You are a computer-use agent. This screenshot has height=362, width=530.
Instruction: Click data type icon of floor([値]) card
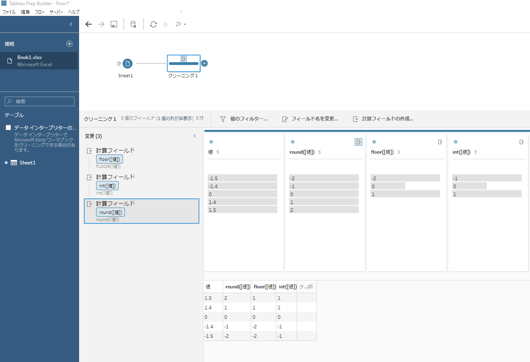coord(374,142)
